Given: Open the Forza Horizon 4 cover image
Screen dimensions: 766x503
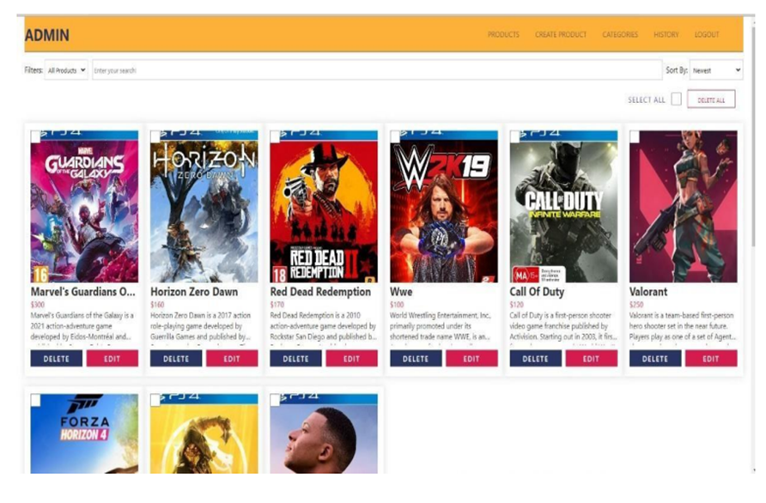Looking at the screenshot, I should point(84,433).
